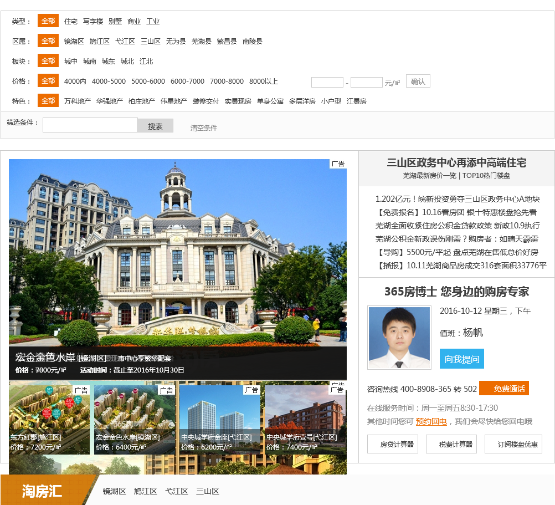Filter property type by 别墅
This screenshot has height=505, width=555.
[115, 22]
